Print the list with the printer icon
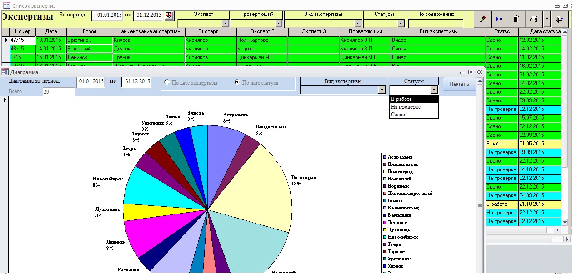The height and width of the screenshot is (274, 572). tap(533, 19)
